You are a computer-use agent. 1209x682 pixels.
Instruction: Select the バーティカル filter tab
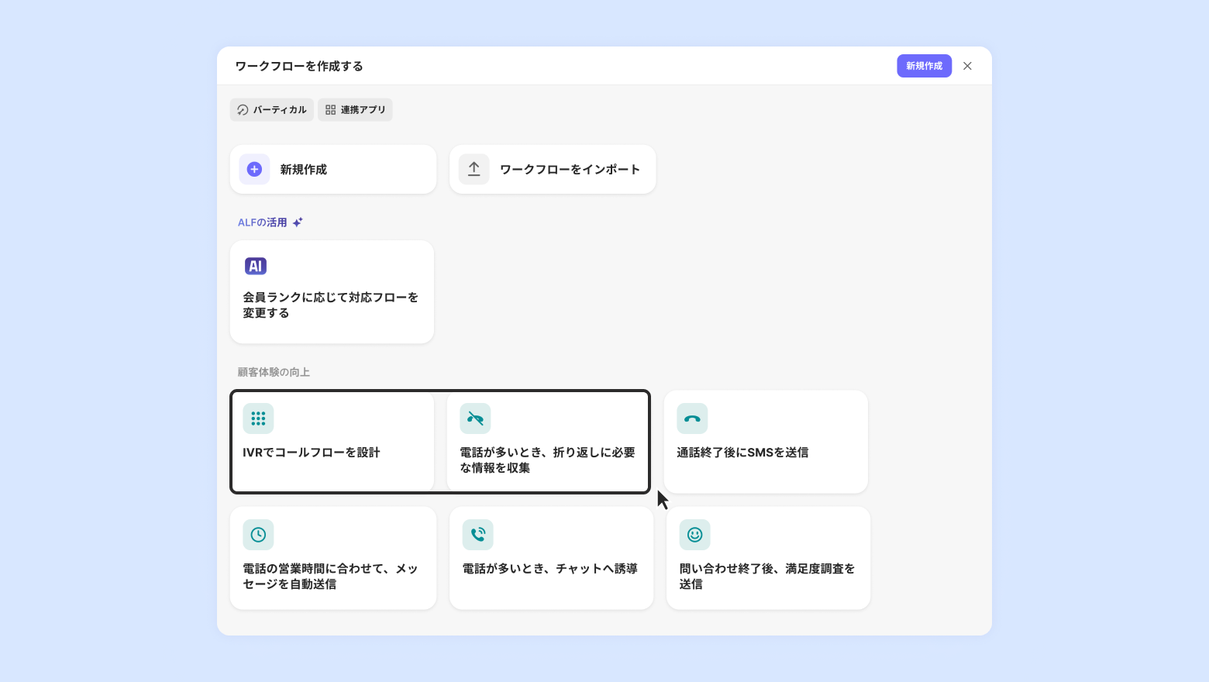[272, 110]
